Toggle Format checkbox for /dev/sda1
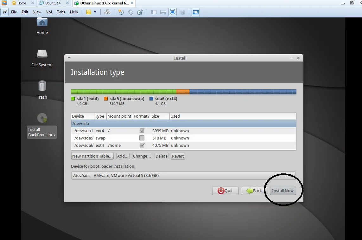Screen dimensions: 362x240 point(142,131)
